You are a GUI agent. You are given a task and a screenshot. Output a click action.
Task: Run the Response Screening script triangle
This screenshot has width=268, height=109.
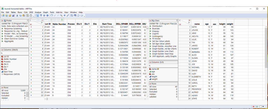[2, 29]
